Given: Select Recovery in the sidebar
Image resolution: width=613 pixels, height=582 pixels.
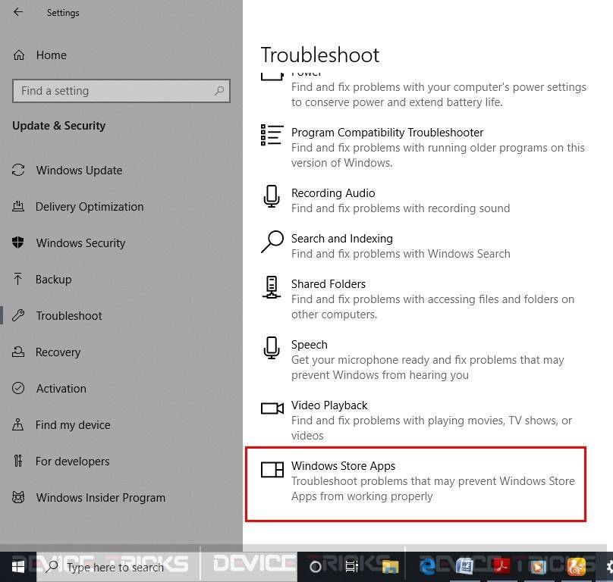Looking at the screenshot, I should click(x=58, y=352).
